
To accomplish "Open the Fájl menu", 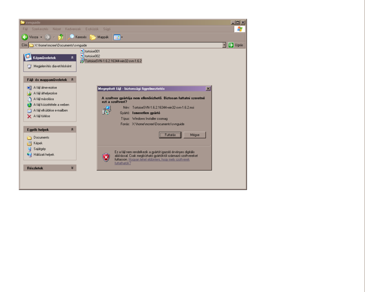I will point(25,29).
